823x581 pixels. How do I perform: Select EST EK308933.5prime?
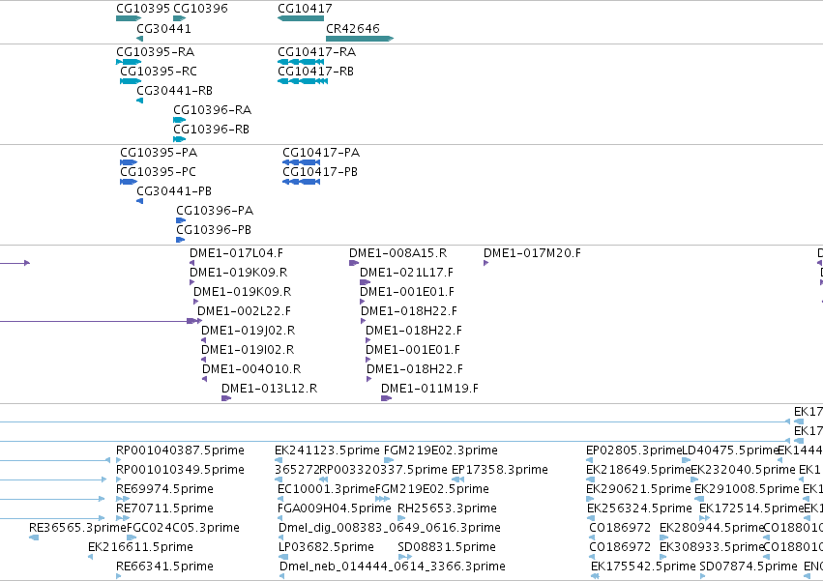663,557
